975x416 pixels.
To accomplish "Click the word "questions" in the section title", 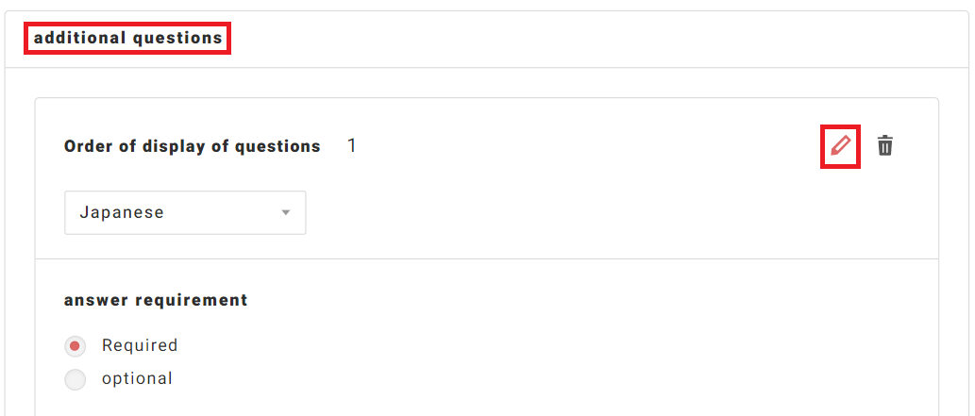I will click(177, 39).
